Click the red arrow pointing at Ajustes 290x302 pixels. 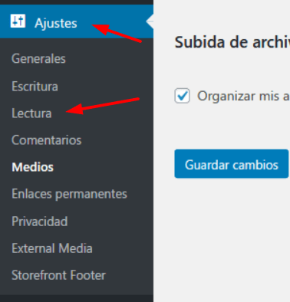point(117,33)
